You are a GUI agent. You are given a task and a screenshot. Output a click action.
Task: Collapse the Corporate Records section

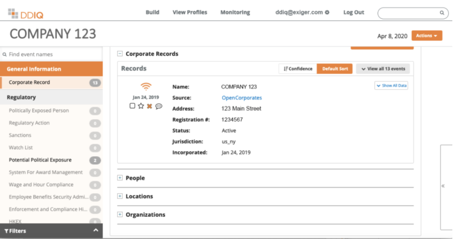click(120, 54)
